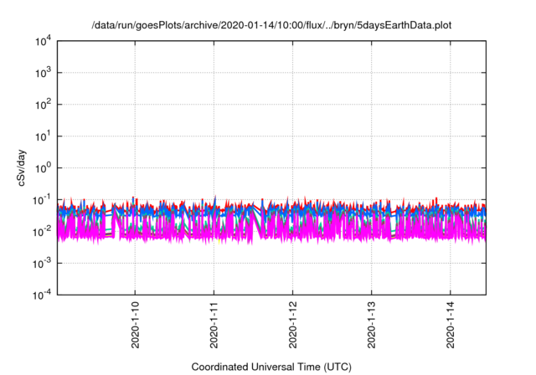Image resolution: width=536 pixels, height=375 pixels.
Task: Click the 2020-1-10 date tick label
Action: [136, 324]
